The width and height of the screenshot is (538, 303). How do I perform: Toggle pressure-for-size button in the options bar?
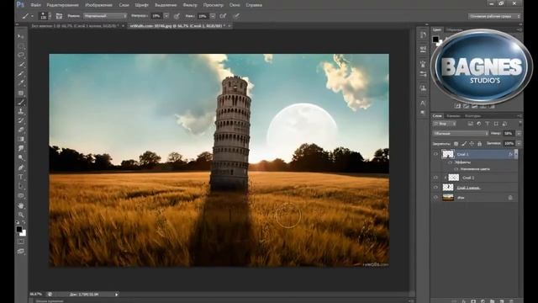pos(236,16)
